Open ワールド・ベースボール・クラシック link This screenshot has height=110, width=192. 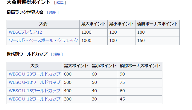tap(43, 40)
